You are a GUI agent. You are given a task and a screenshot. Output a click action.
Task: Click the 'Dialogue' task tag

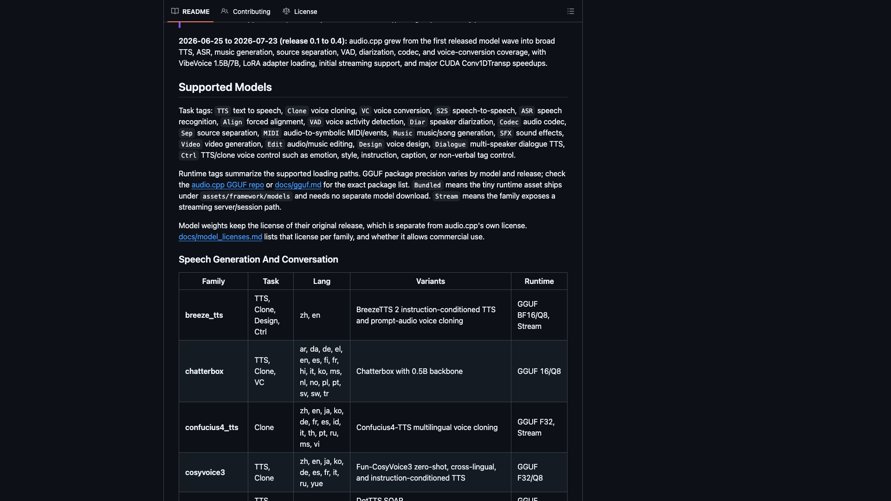(450, 144)
